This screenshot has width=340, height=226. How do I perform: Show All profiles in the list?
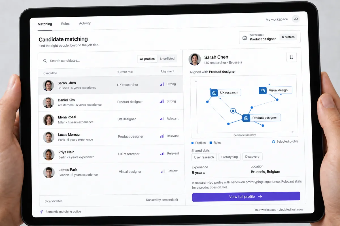click(147, 59)
